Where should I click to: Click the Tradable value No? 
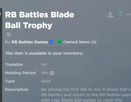(44, 65)
